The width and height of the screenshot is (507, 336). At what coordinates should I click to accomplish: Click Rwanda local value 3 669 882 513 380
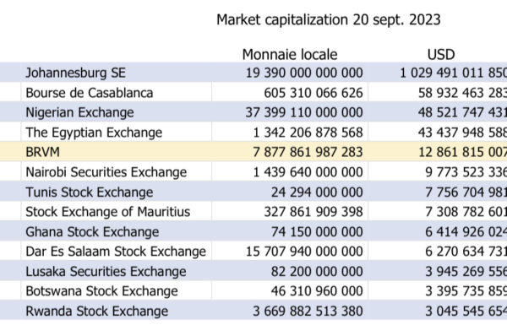tap(308, 312)
